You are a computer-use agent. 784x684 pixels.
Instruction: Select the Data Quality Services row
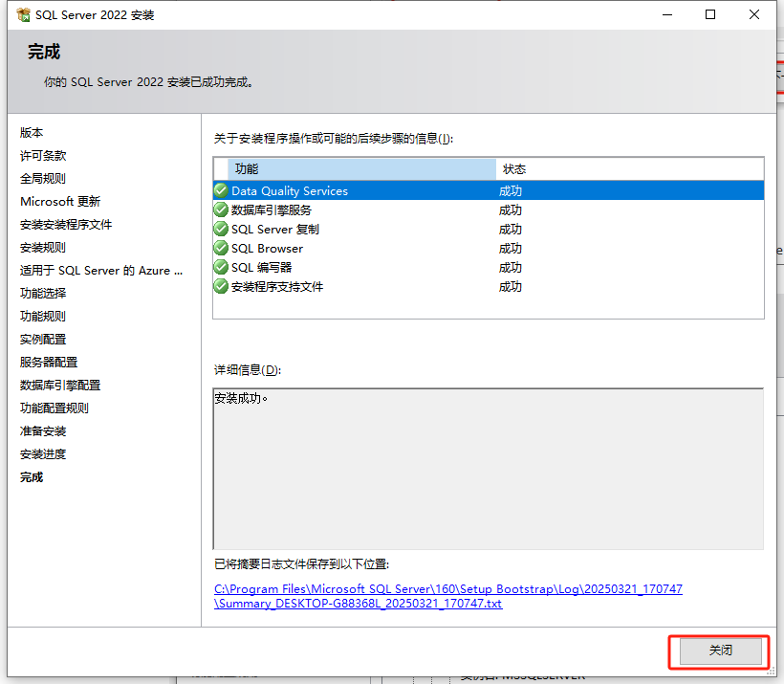[489, 190]
